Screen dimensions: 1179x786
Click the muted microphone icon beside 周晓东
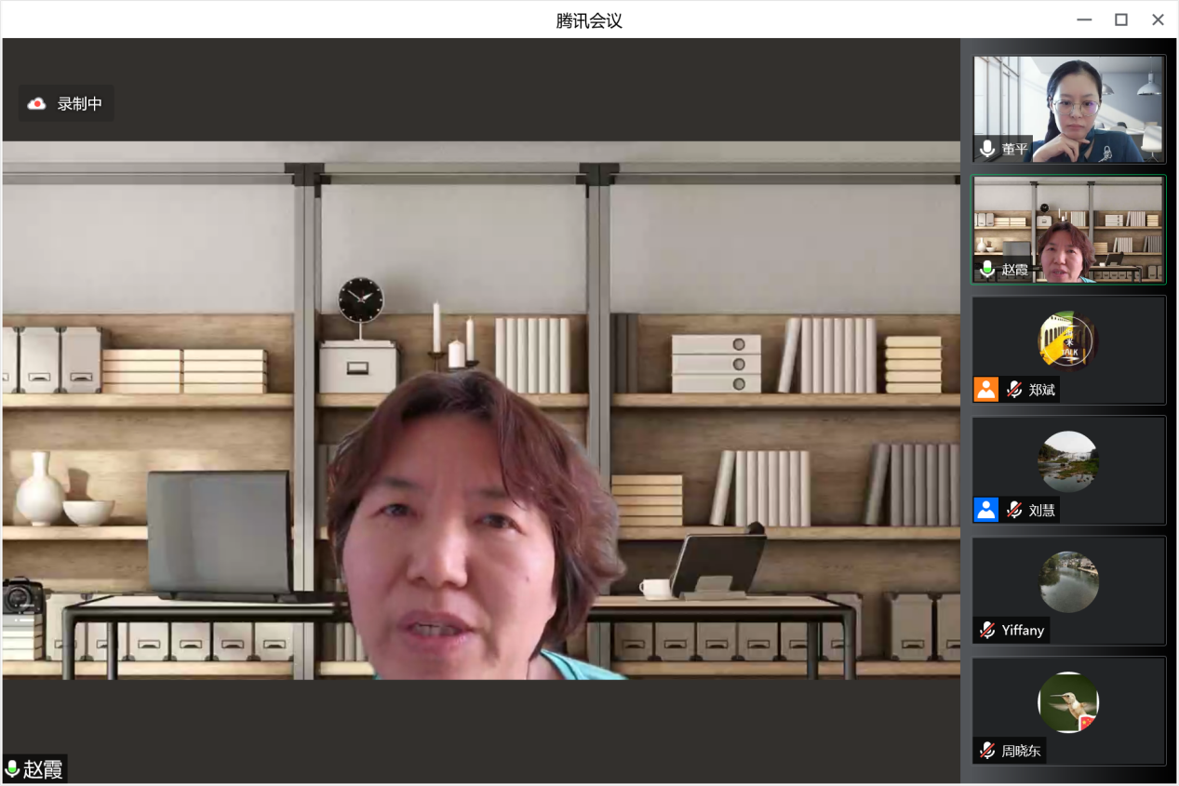click(987, 750)
